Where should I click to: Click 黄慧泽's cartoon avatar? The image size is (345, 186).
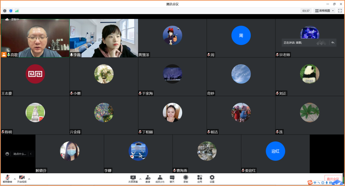172,35
